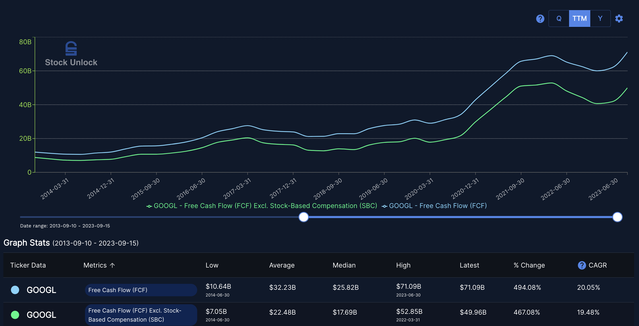Screen dimensions: 639x326
Task: Click the 2014-03-31 x-axis label
Action: (x=55, y=189)
